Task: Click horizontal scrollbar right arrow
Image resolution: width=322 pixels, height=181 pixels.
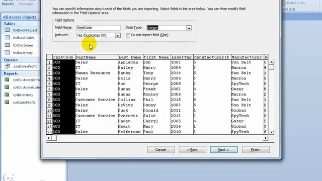Action: [266, 138]
